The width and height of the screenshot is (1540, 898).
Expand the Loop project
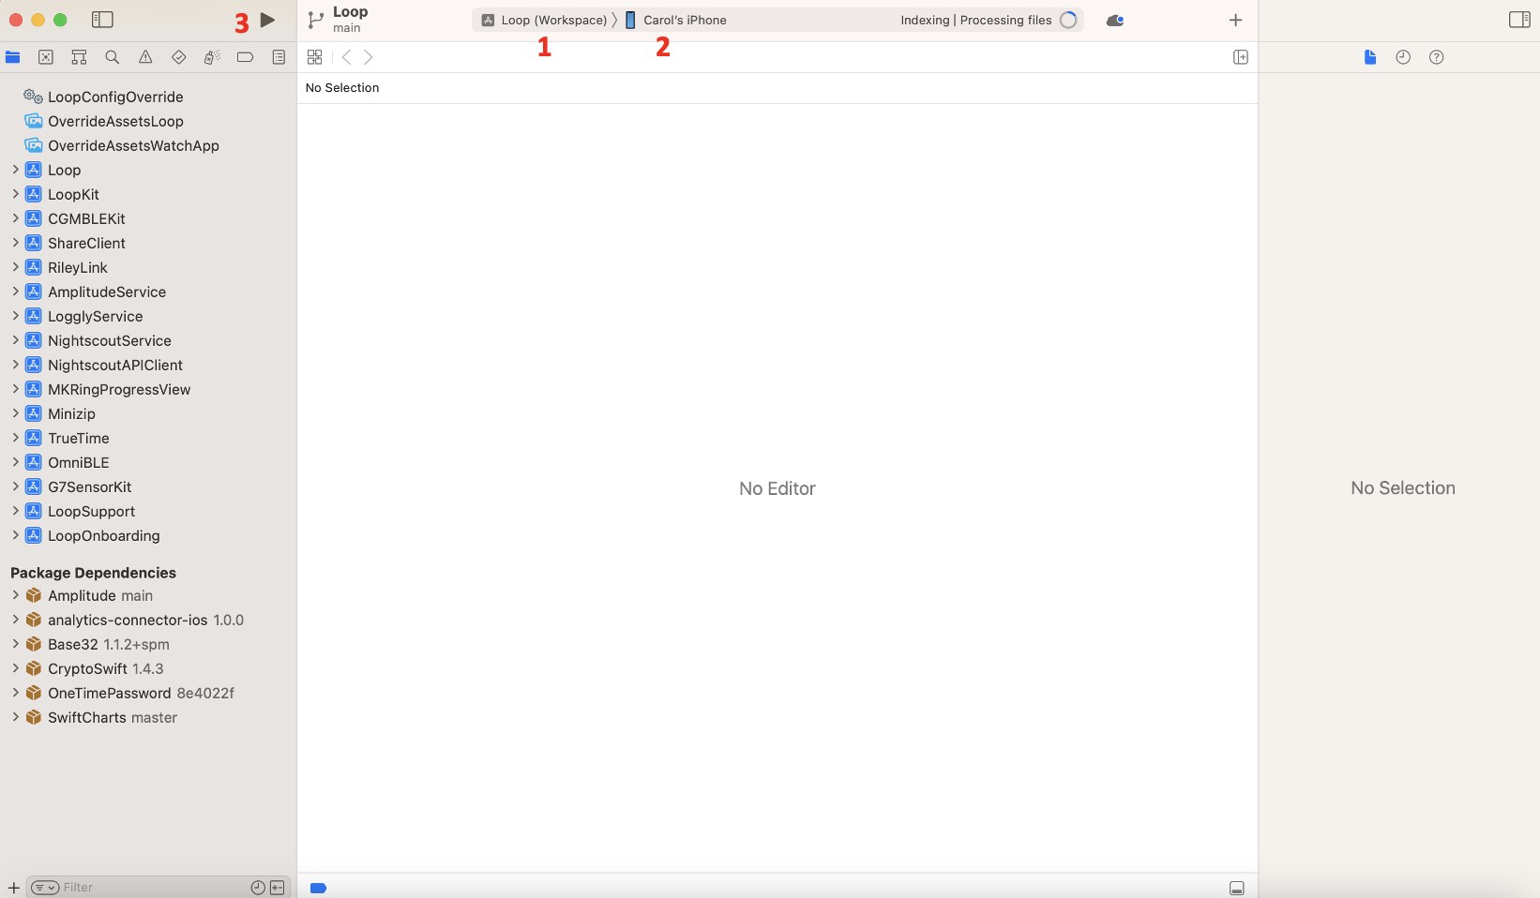point(15,170)
